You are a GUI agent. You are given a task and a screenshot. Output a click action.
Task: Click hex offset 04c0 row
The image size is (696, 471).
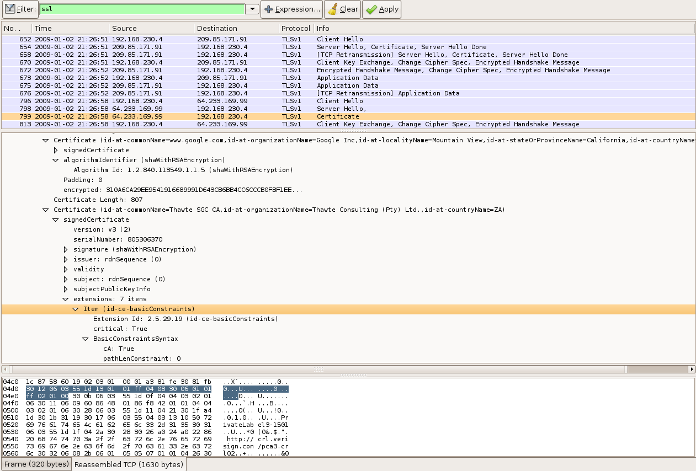(x=145, y=382)
